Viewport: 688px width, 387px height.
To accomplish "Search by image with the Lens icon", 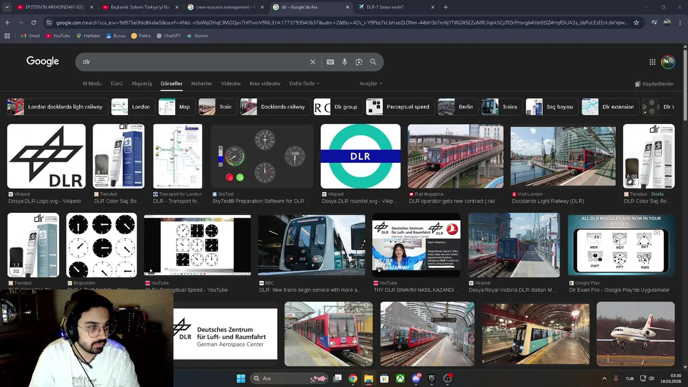I will [x=359, y=62].
